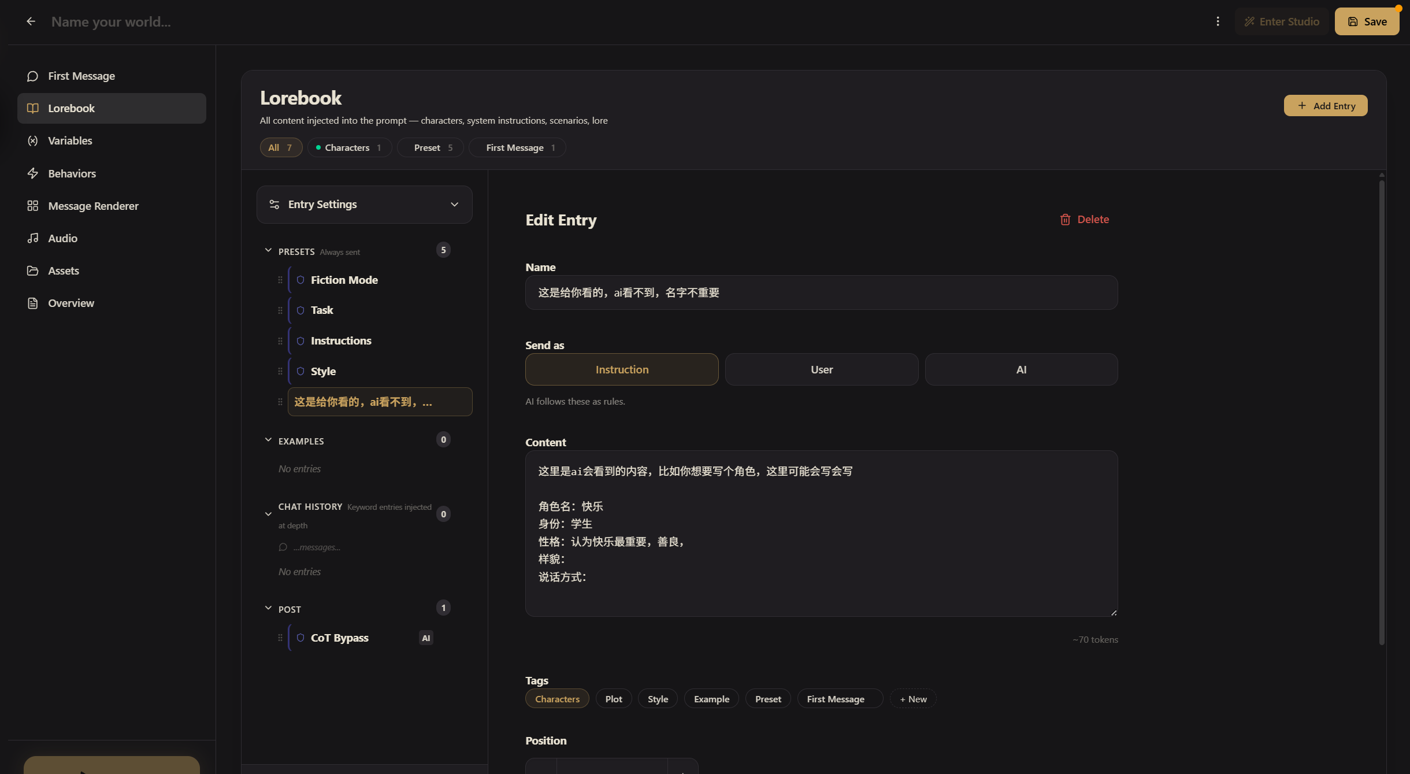Switch to the Preset filter tab

pos(429,147)
